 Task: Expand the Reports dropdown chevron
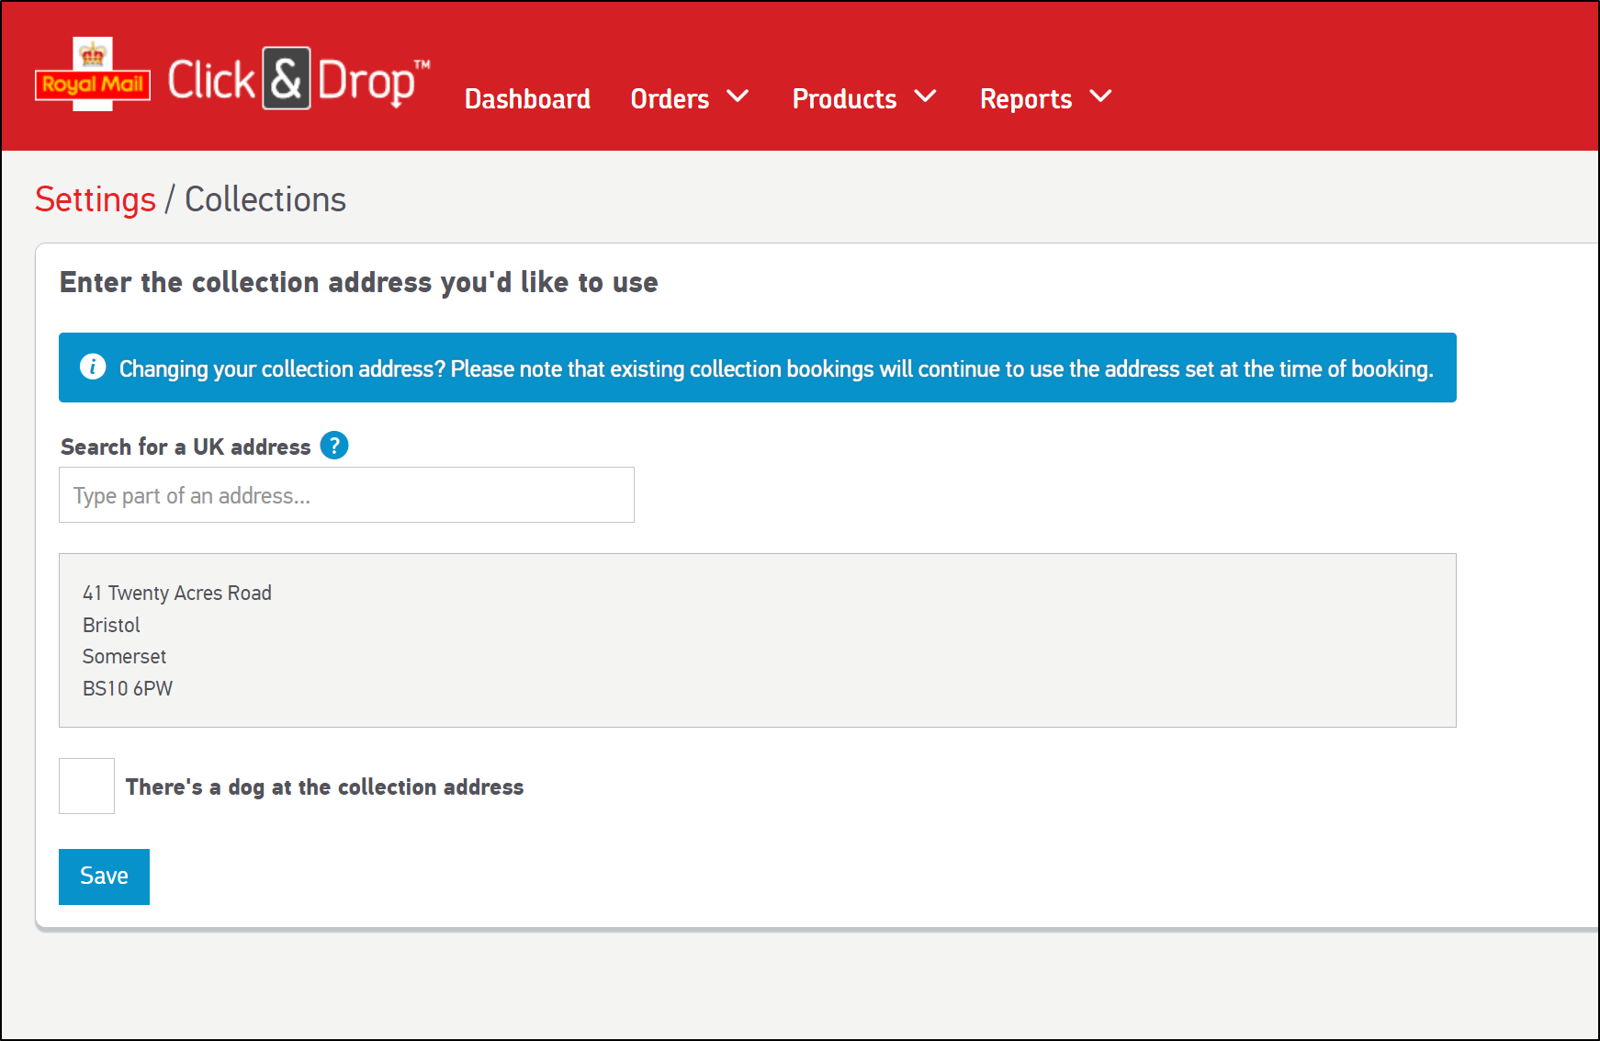(1100, 96)
